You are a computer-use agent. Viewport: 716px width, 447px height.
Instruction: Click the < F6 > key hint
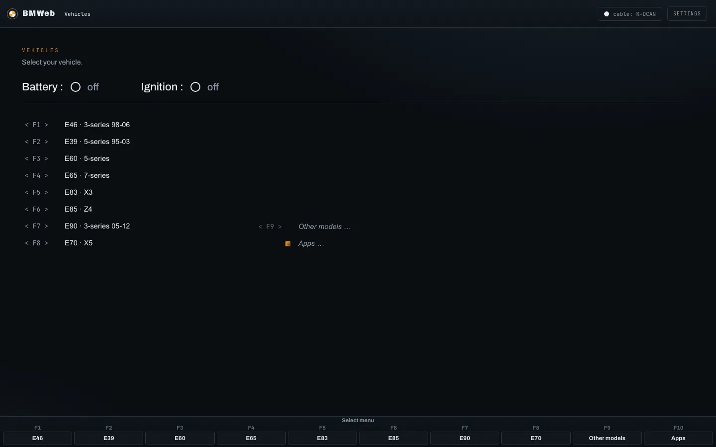point(37,209)
